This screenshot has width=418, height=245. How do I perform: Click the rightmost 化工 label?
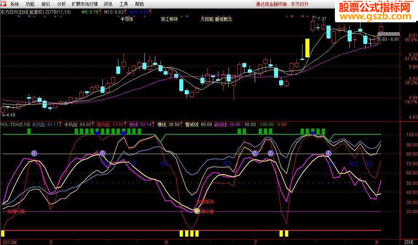369,163
